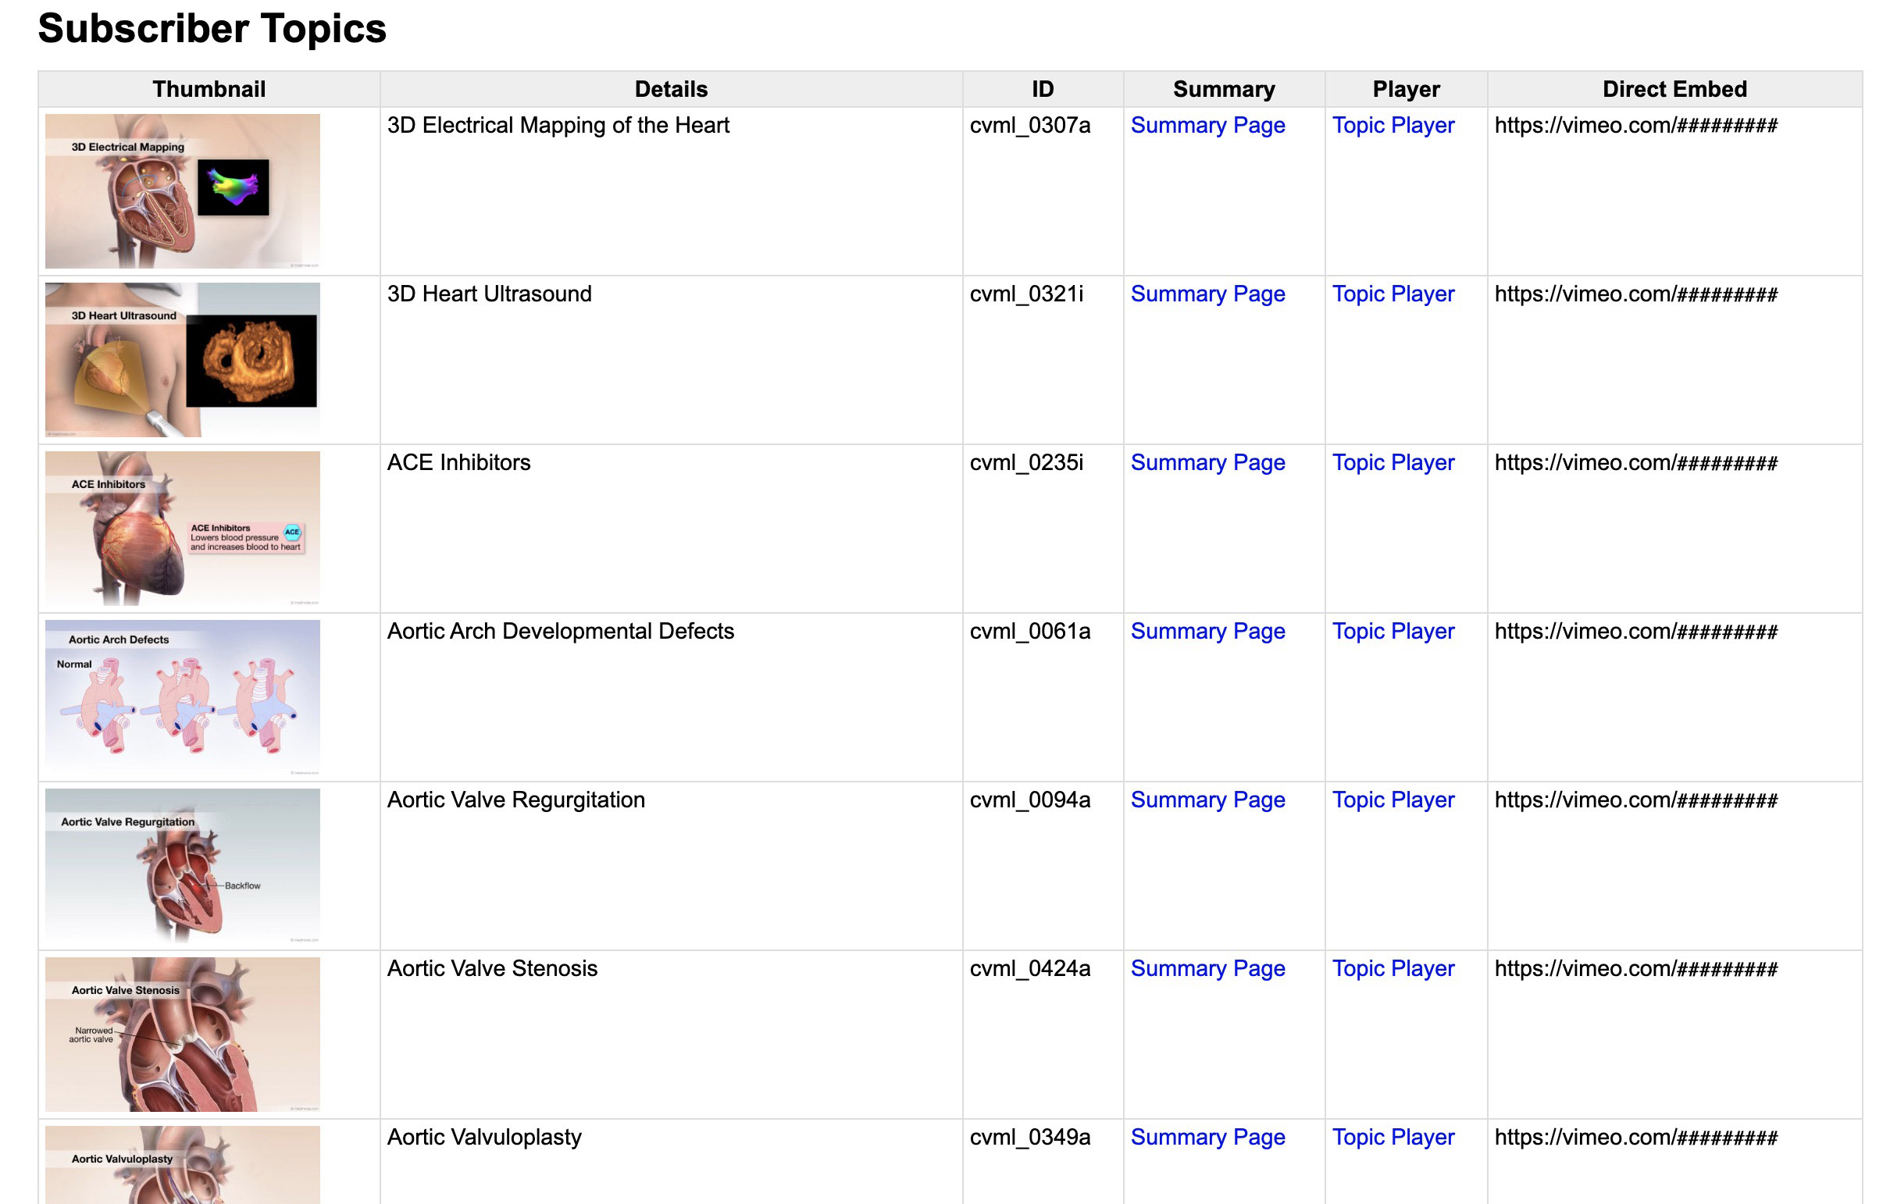
Task: Open Topic Player for 3D Heart Ultrasound
Action: pos(1393,294)
